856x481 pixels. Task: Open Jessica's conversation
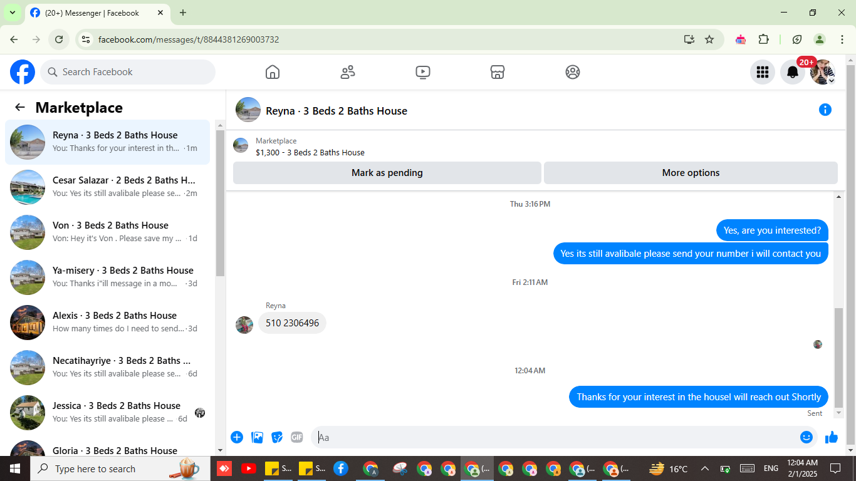108,413
